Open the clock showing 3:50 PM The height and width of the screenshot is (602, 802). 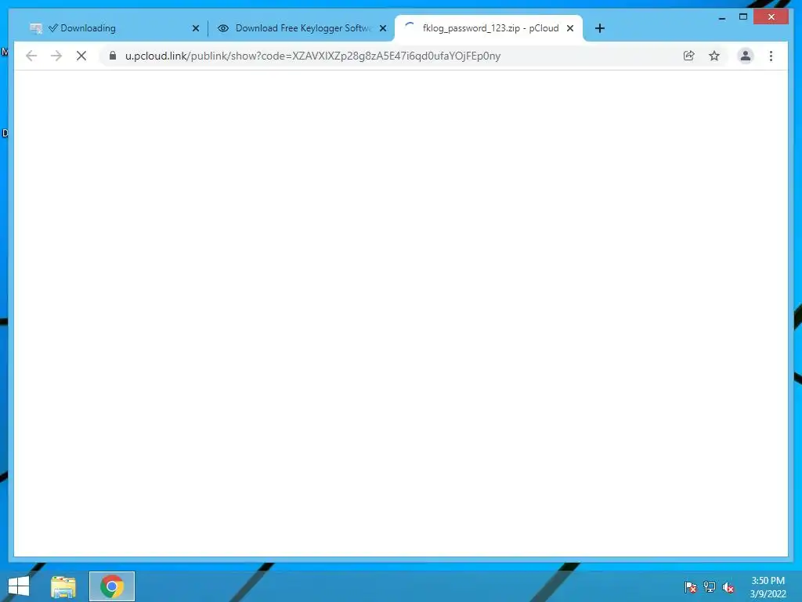(768, 587)
